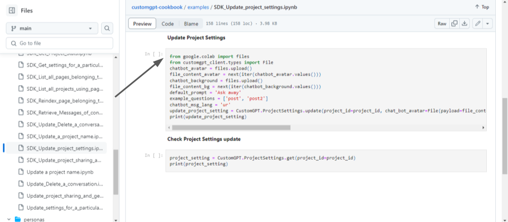Click the Update Project Settings heading

196,38
